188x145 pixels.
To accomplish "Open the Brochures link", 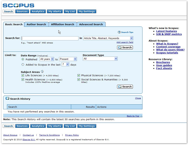I will click(x=163, y=62).
